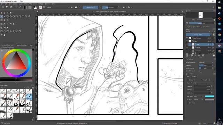Open the layer blending mode dropdown
The height and width of the screenshot is (125, 223).
click(x=198, y=32)
